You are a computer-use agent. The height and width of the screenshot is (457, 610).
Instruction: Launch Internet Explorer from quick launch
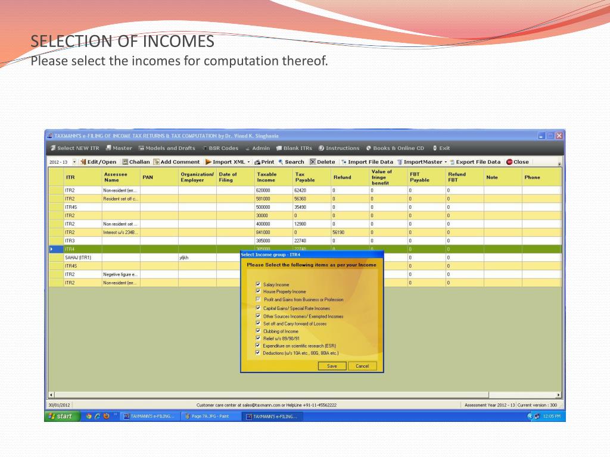tap(97, 416)
